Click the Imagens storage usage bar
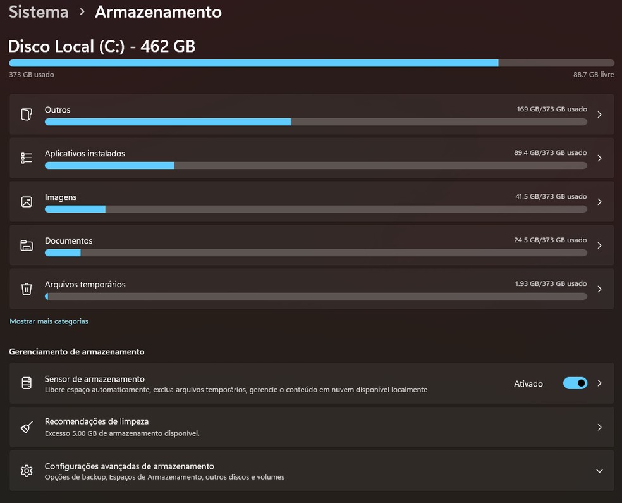The height and width of the screenshot is (503, 622). 315,209
